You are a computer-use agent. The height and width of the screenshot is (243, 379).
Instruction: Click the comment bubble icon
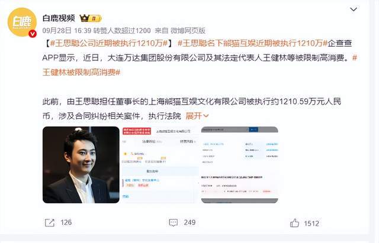[x=174, y=222]
